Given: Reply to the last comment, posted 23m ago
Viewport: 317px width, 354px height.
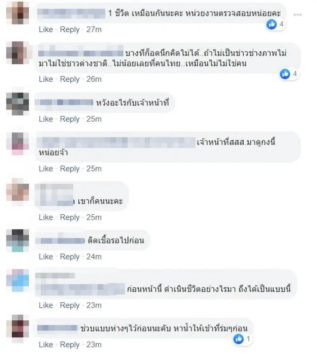Looking at the screenshot, I should click(x=70, y=345).
